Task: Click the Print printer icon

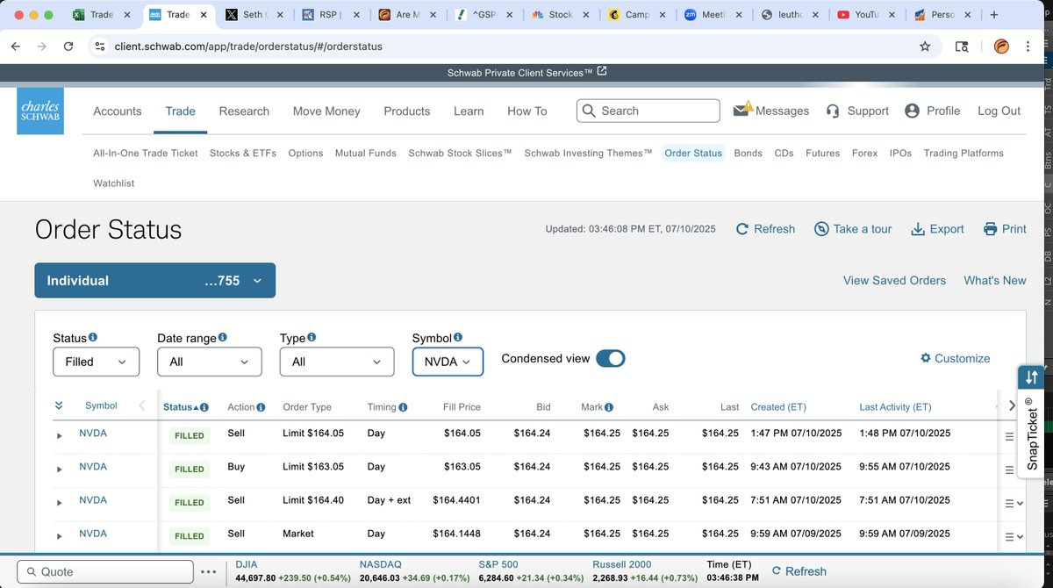Action: [x=991, y=229]
